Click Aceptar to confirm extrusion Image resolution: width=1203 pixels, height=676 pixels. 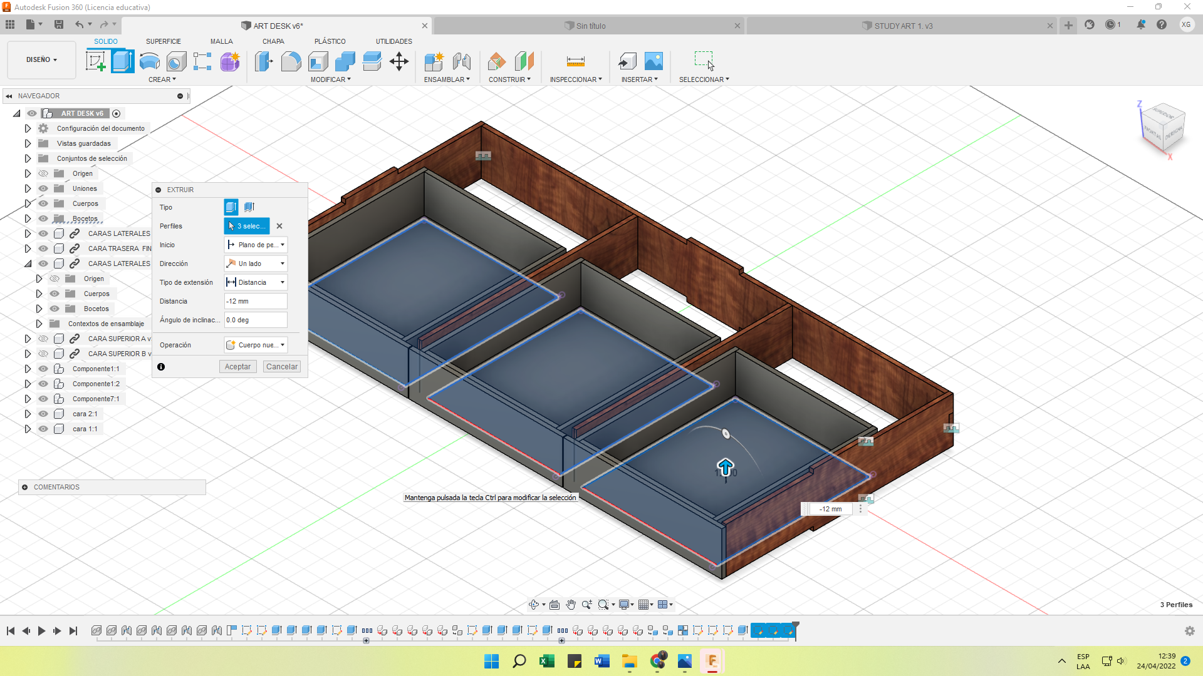point(237,366)
